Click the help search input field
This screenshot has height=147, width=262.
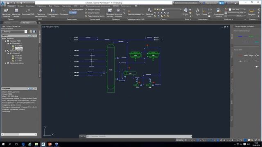tap(185, 3)
